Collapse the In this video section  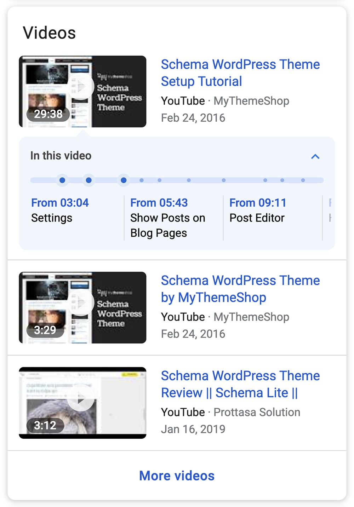click(315, 157)
